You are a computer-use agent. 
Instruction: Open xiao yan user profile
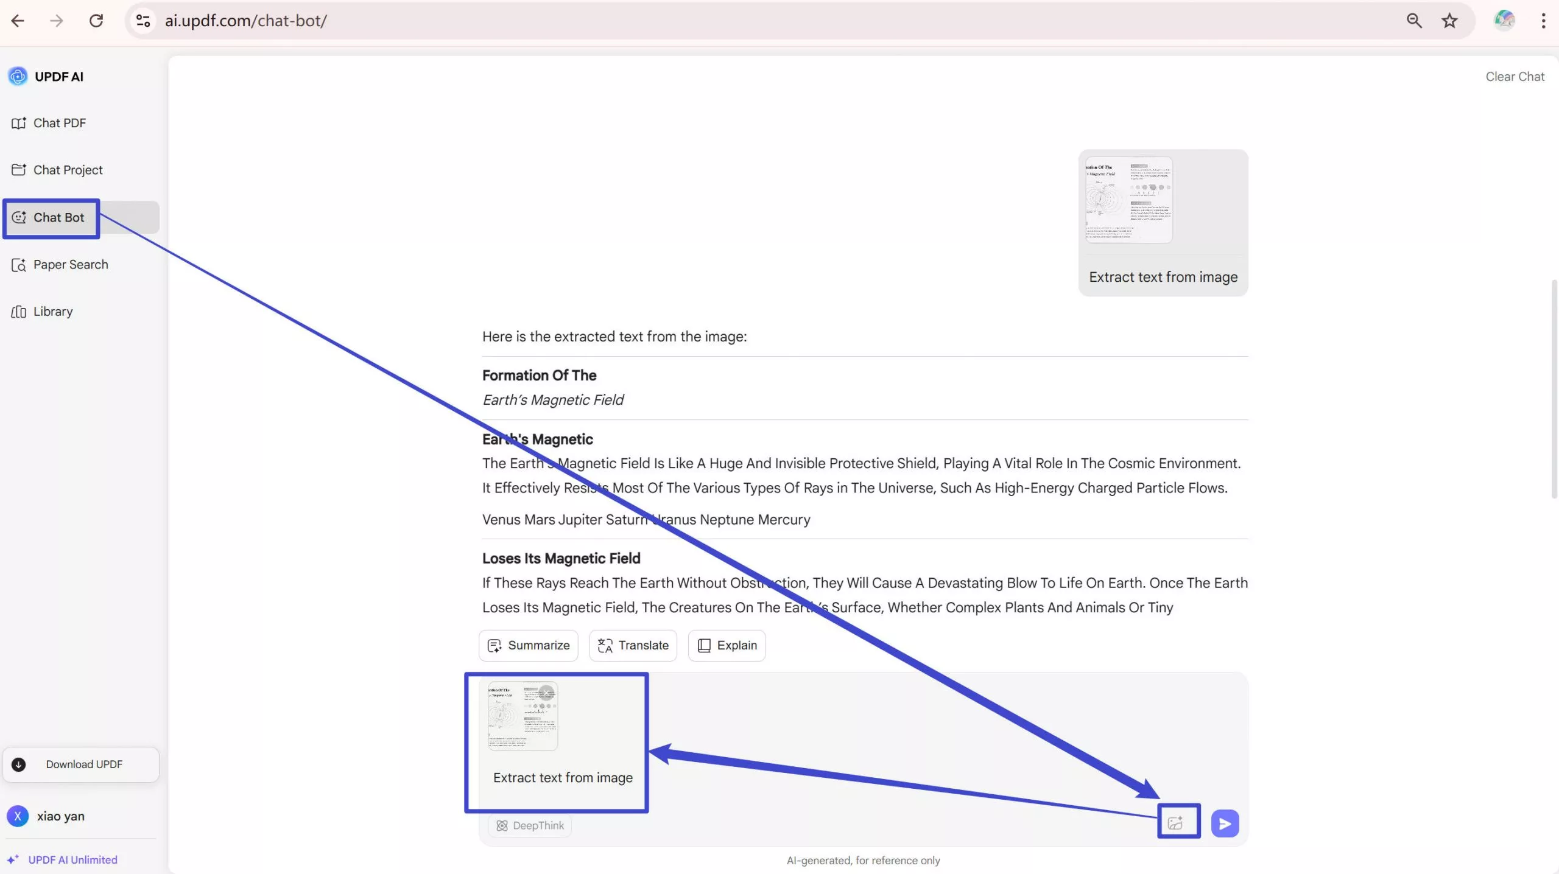(60, 816)
